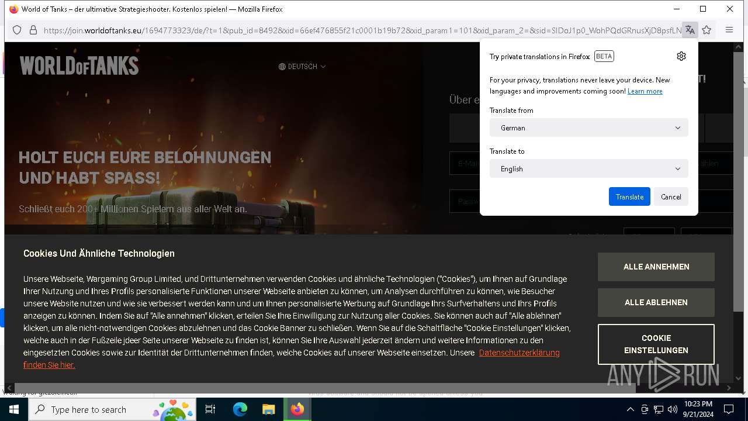The image size is (748, 421).
Task: Expand the DEUTSCH language selector
Action: click(302, 67)
